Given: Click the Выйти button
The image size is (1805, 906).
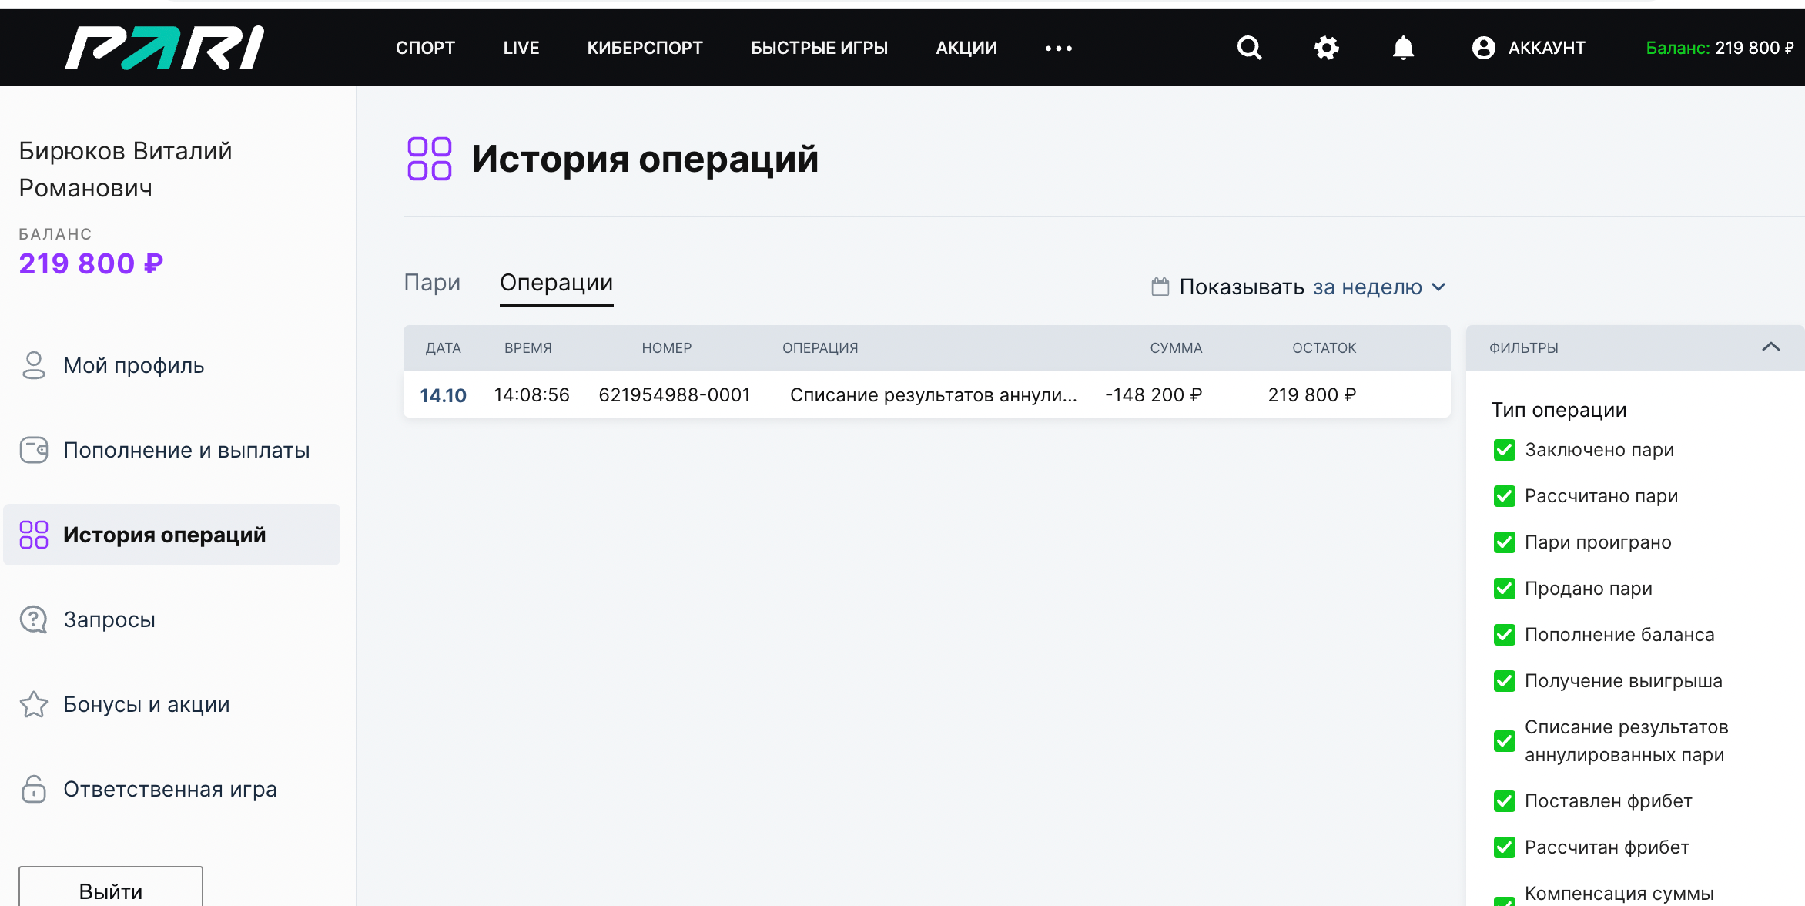Looking at the screenshot, I should (111, 890).
